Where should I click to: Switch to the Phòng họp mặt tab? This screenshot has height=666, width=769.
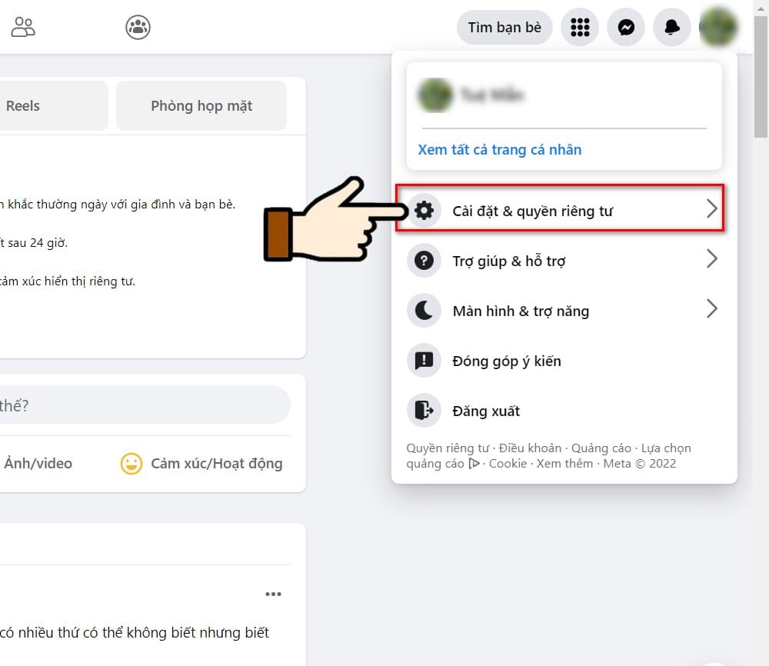coord(201,106)
